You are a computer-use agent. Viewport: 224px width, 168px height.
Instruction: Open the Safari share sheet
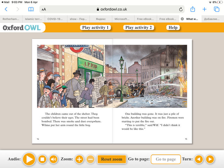pyautogui.click(x=193, y=9)
